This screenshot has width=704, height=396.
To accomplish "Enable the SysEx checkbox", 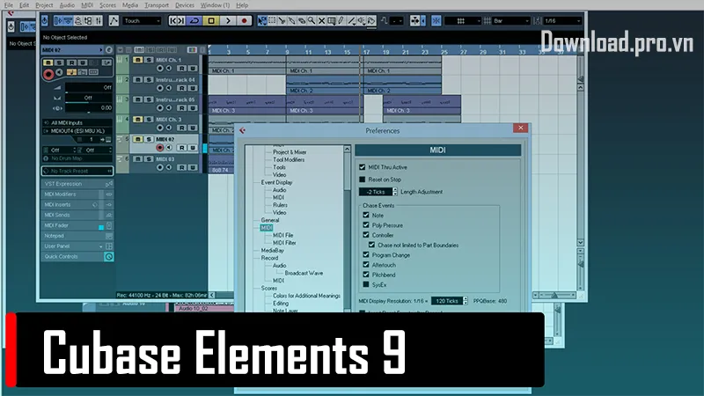I will coord(366,284).
